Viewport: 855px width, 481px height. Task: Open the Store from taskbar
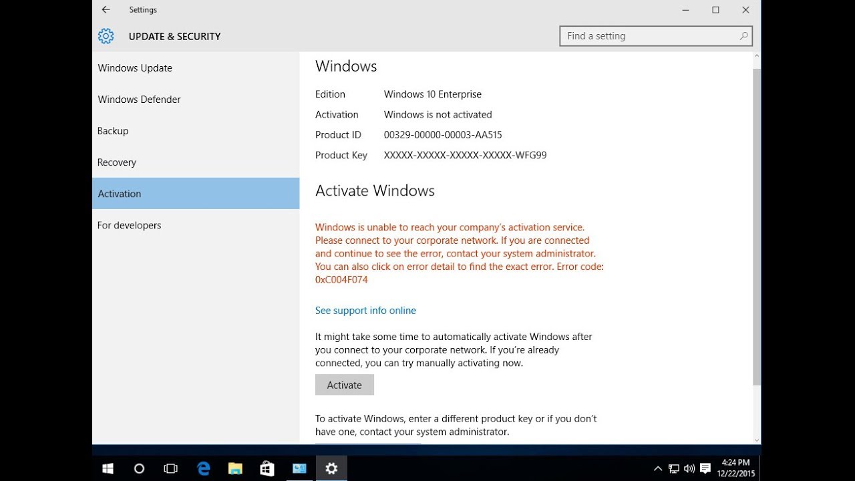tap(267, 468)
